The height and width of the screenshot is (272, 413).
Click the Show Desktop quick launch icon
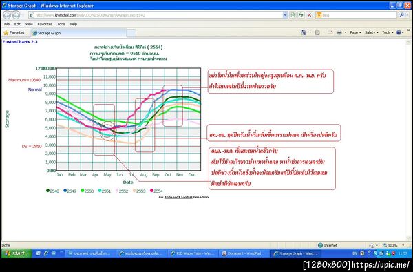click(39, 253)
